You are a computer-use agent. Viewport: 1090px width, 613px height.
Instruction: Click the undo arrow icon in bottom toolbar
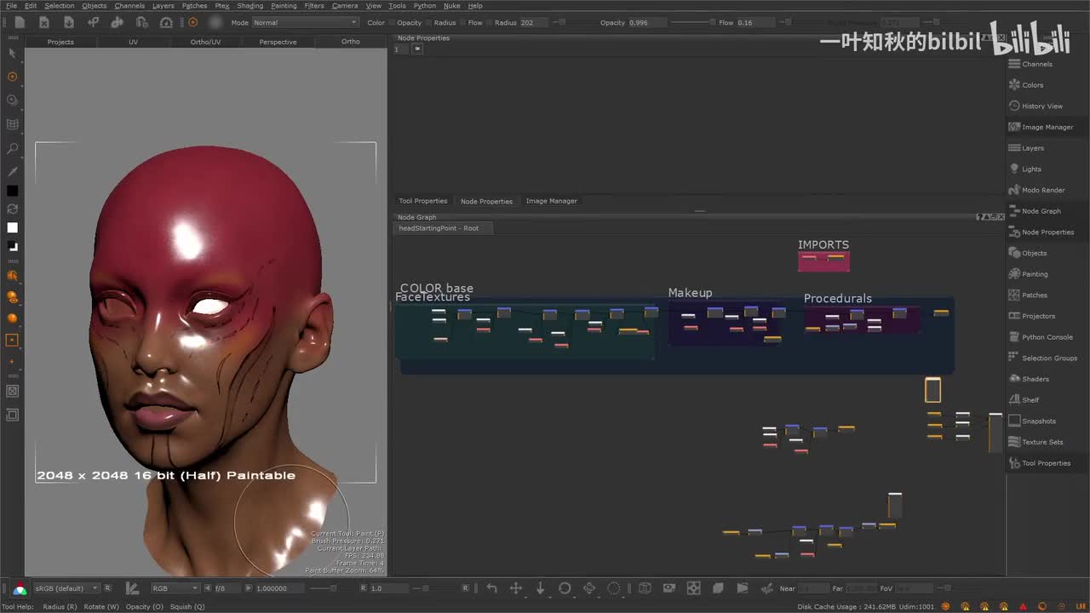coord(491,588)
